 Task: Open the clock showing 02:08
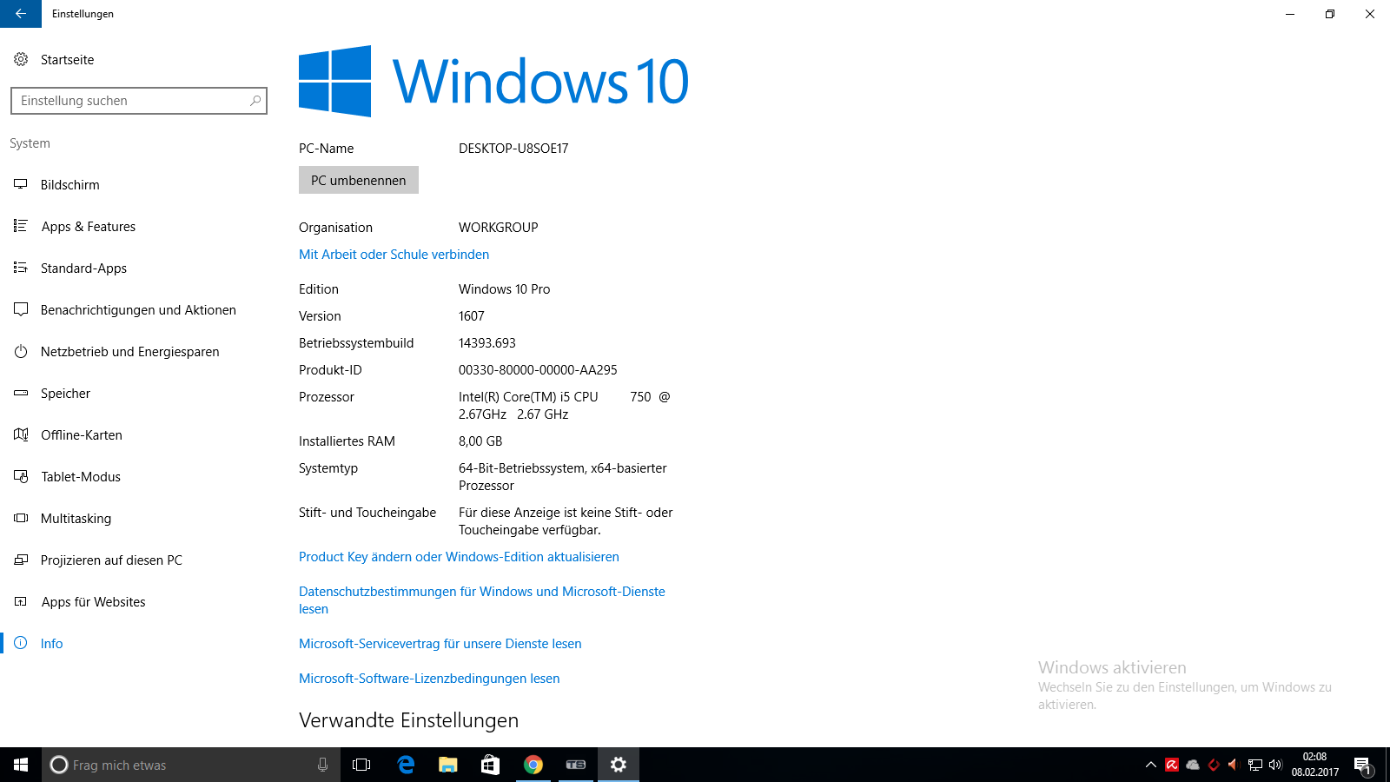pyautogui.click(x=1314, y=765)
